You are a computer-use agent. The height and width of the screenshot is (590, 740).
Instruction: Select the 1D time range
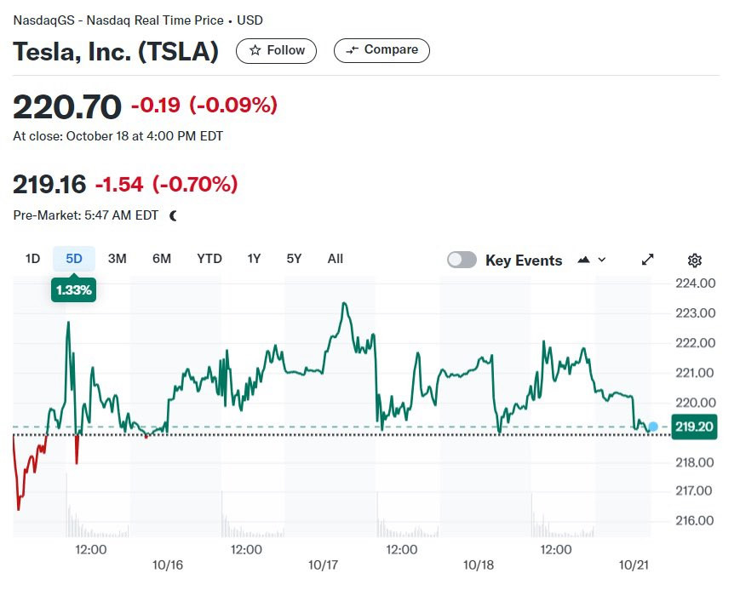[x=32, y=259]
